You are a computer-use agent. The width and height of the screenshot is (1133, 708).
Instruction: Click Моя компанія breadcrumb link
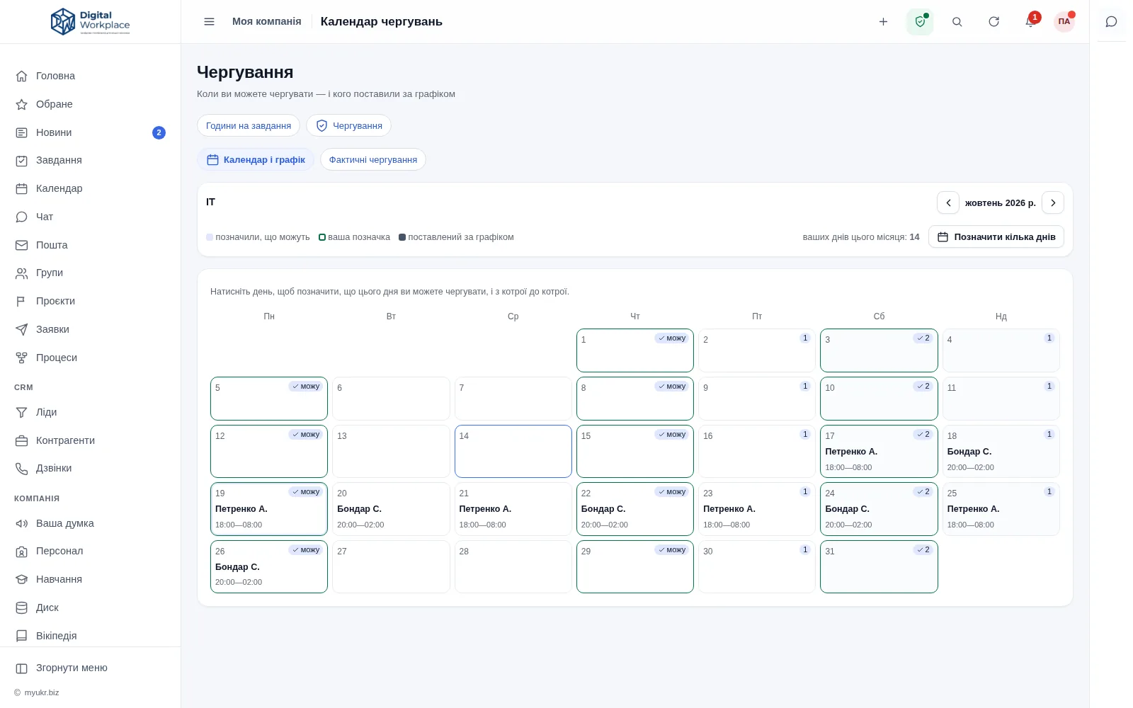267,21
